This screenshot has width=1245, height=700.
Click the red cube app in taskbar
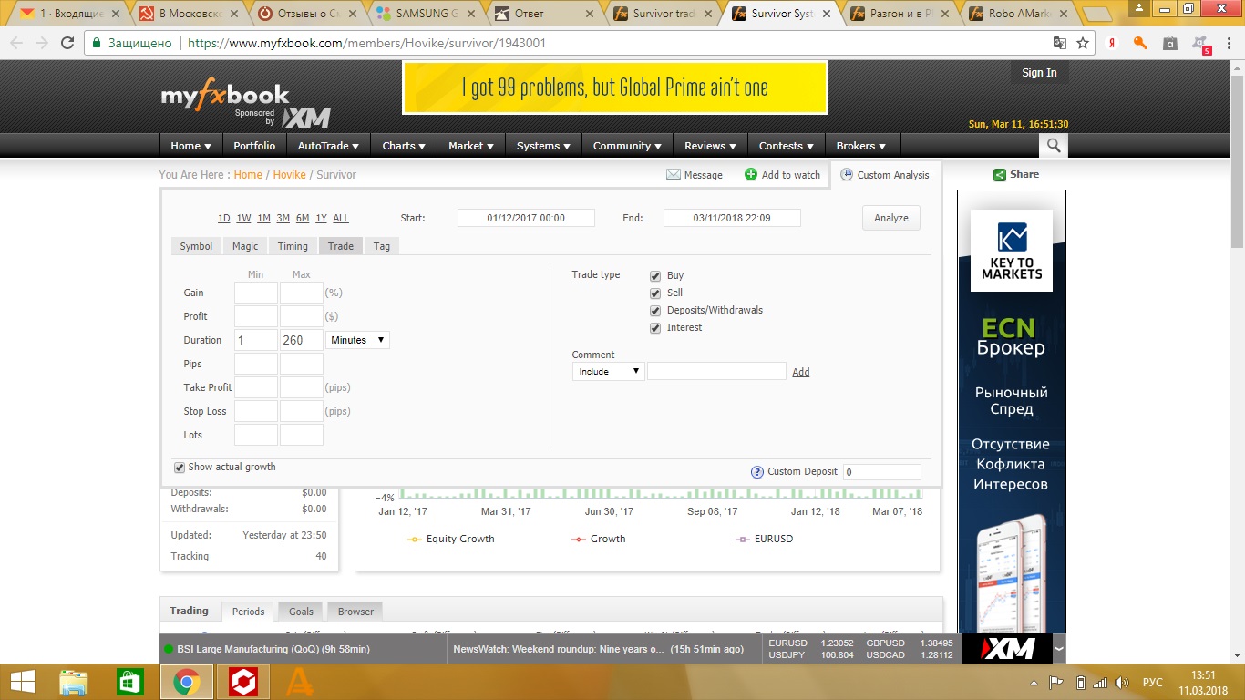tap(243, 682)
